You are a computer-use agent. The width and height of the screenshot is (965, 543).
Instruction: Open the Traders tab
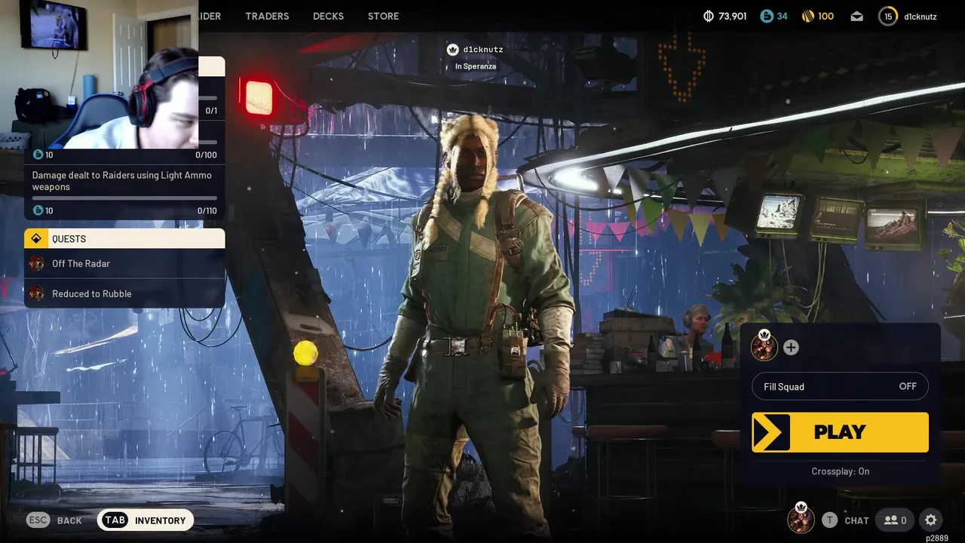coord(267,16)
